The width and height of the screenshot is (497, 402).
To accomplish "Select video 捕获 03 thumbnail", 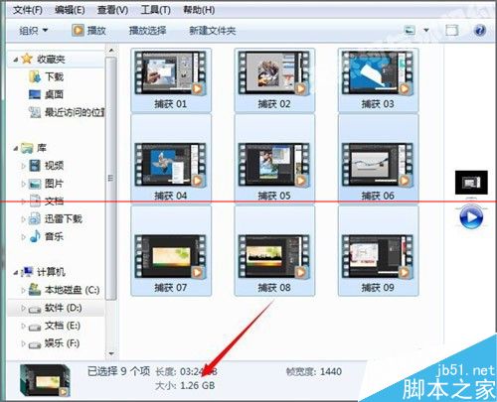I will pyautogui.click(x=378, y=79).
